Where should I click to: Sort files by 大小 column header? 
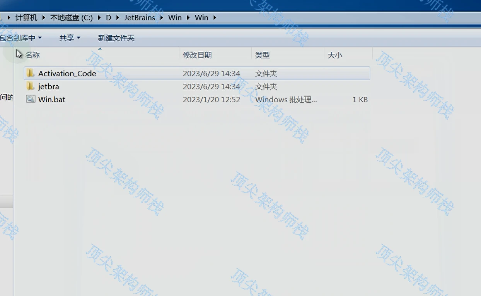[335, 55]
